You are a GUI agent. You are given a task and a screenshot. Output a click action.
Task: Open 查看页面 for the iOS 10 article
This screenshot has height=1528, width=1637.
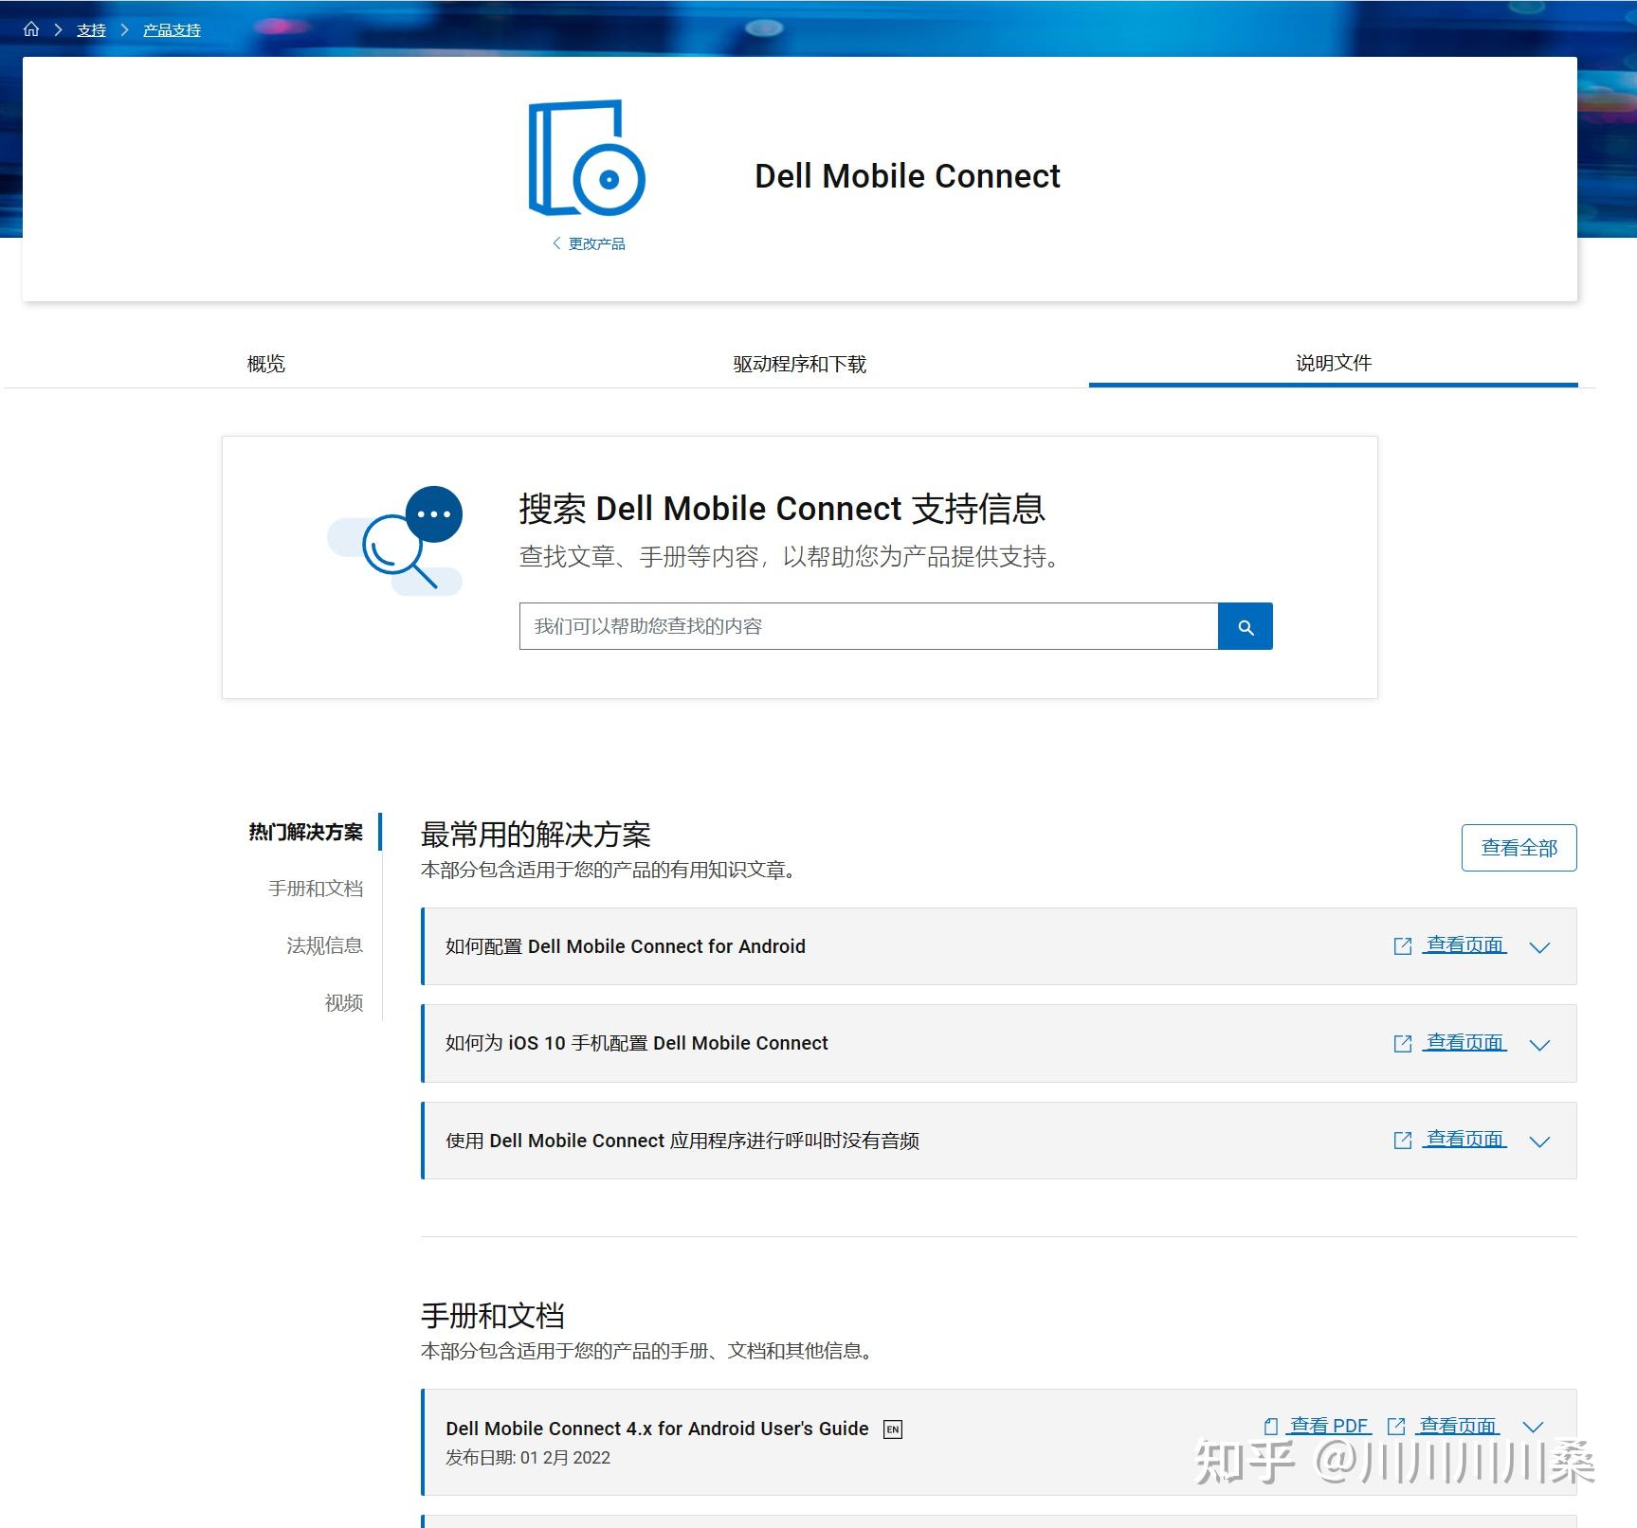point(1464,1042)
